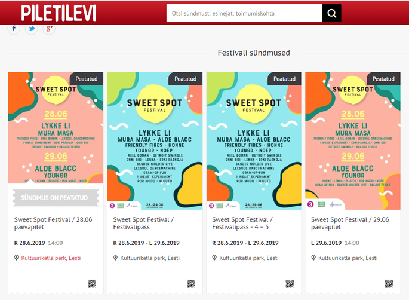Click location pin on Festivalipass 4 = 5 card

tap(214, 258)
